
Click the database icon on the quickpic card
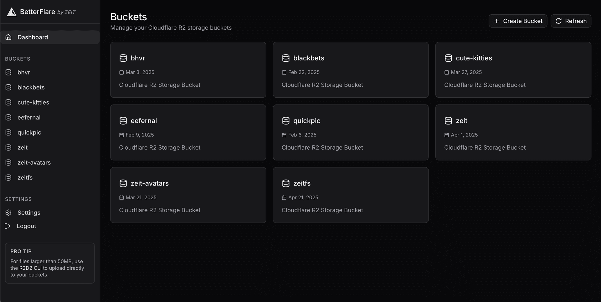click(286, 121)
